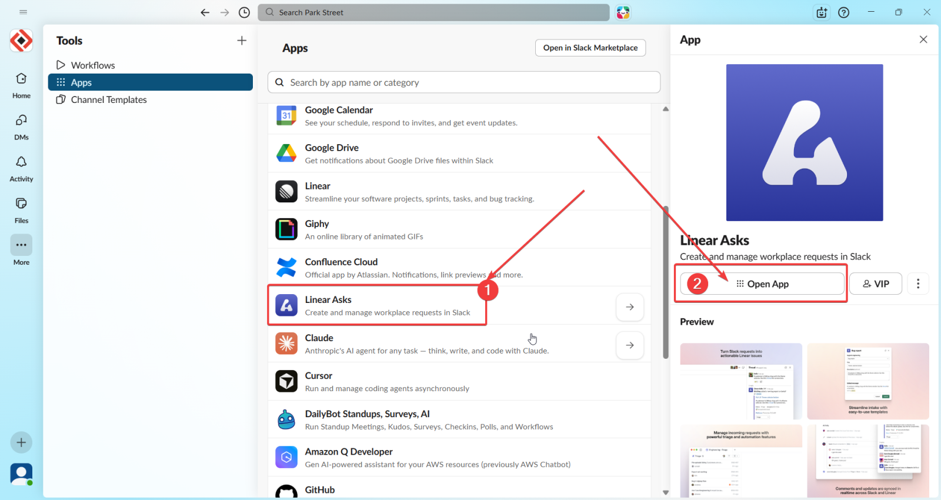
Task: Click the arrow button on Linear Asks row
Action: point(630,307)
